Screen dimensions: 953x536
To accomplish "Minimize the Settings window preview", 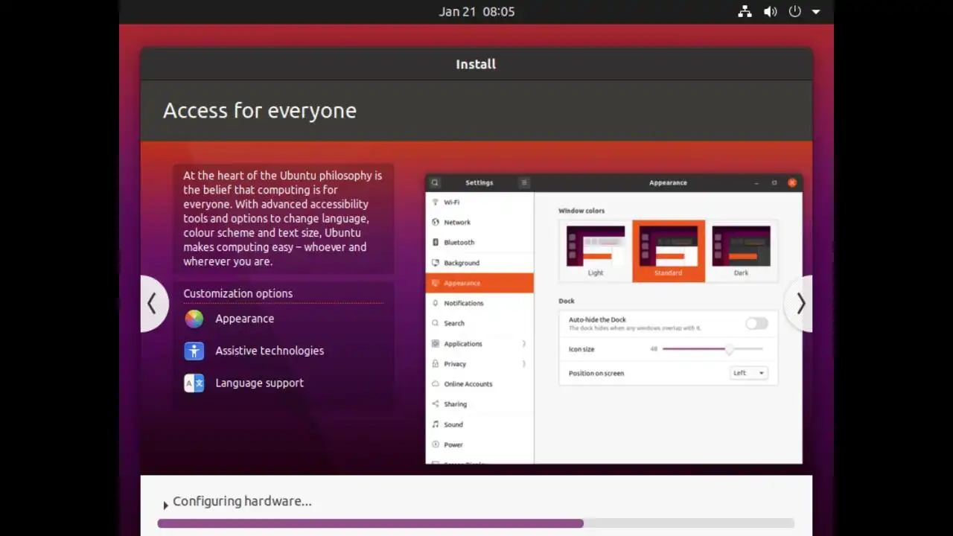I will [x=756, y=182].
